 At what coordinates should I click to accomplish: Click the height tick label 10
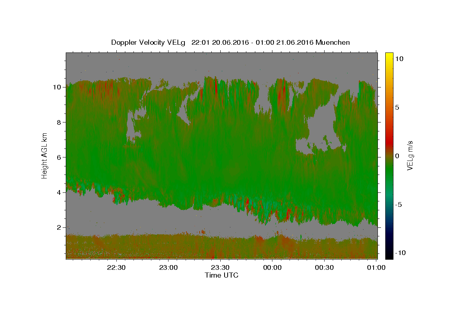click(x=57, y=87)
